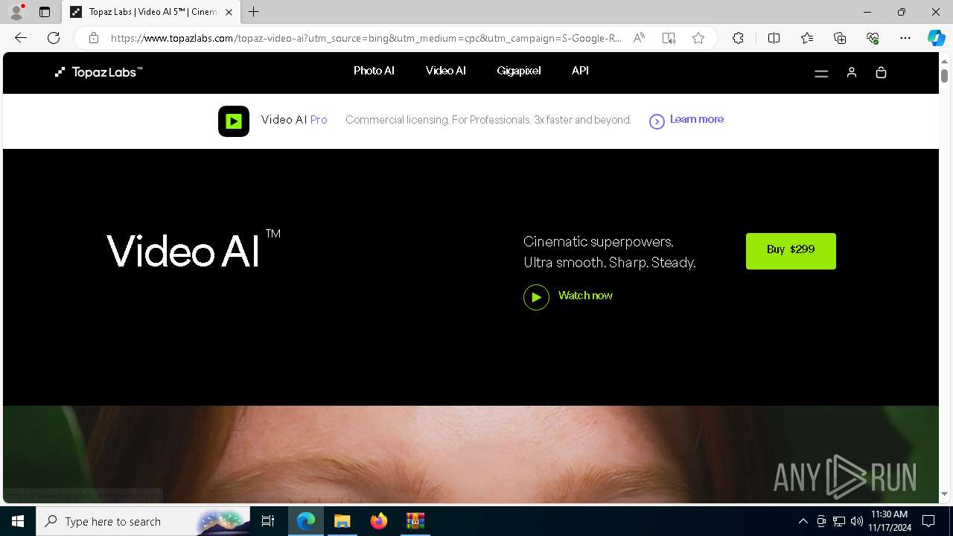Open Gigapixel in navigation

(519, 71)
